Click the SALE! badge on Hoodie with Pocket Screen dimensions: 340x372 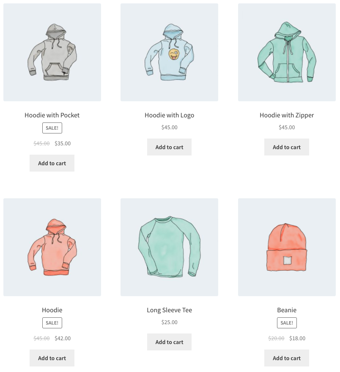click(x=52, y=128)
